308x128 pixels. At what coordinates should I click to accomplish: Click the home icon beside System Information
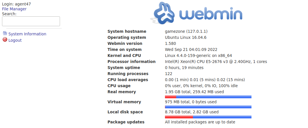click(x=5, y=33)
